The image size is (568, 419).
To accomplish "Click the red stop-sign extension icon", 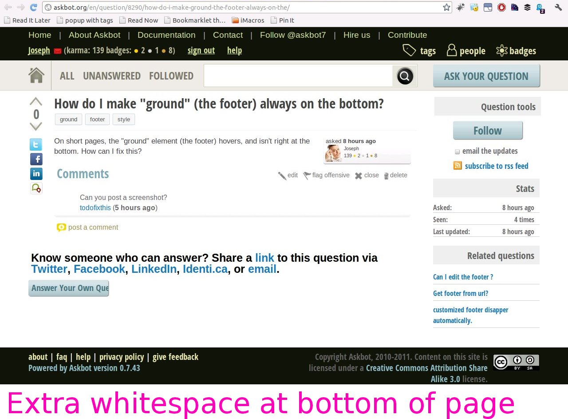I will coord(501,7).
